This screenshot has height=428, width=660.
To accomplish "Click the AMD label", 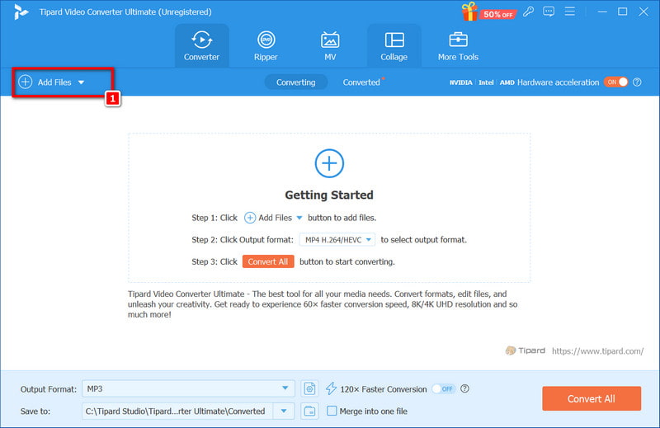I will tap(507, 82).
